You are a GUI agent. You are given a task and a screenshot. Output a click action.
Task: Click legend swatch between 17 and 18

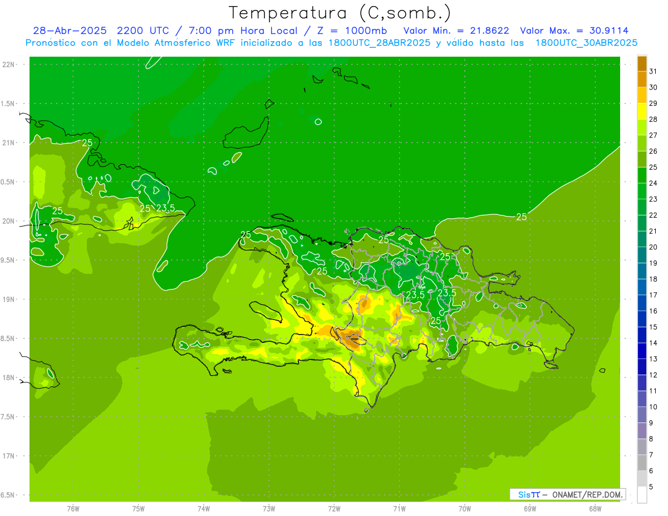point(642,287)
